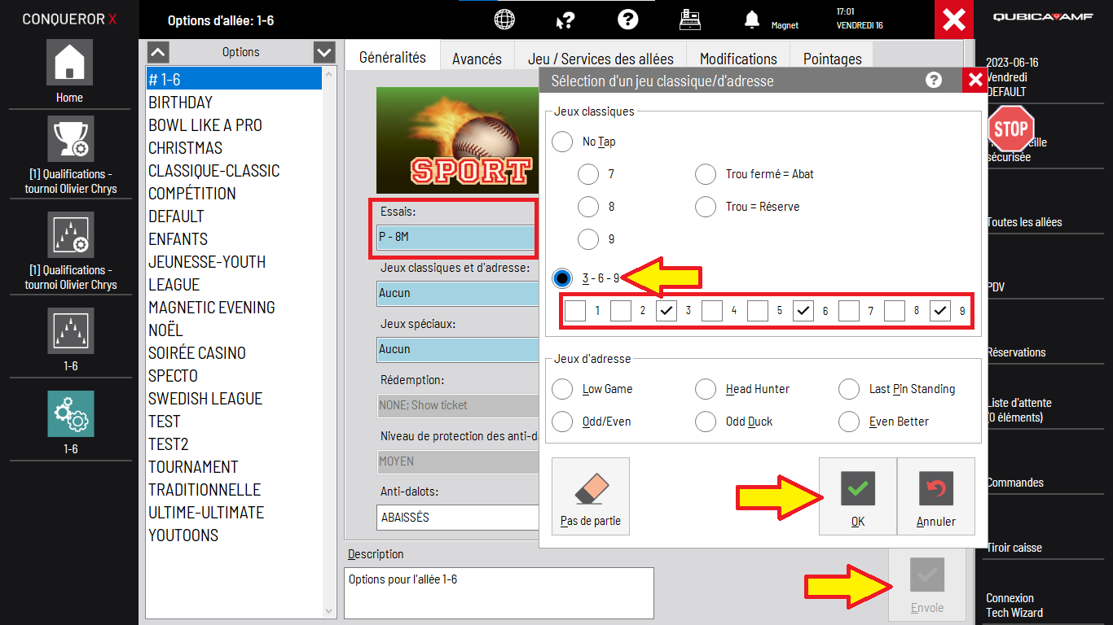The height and width of the screenshot is (625, 1113).
Task: Select SOIRÉE CASINO in options list
Action: click(x=234, y=353)
